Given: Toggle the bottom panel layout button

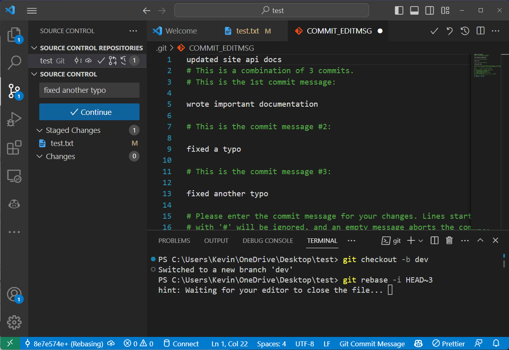Looking at the screenshot, I should tap(414, 11).
